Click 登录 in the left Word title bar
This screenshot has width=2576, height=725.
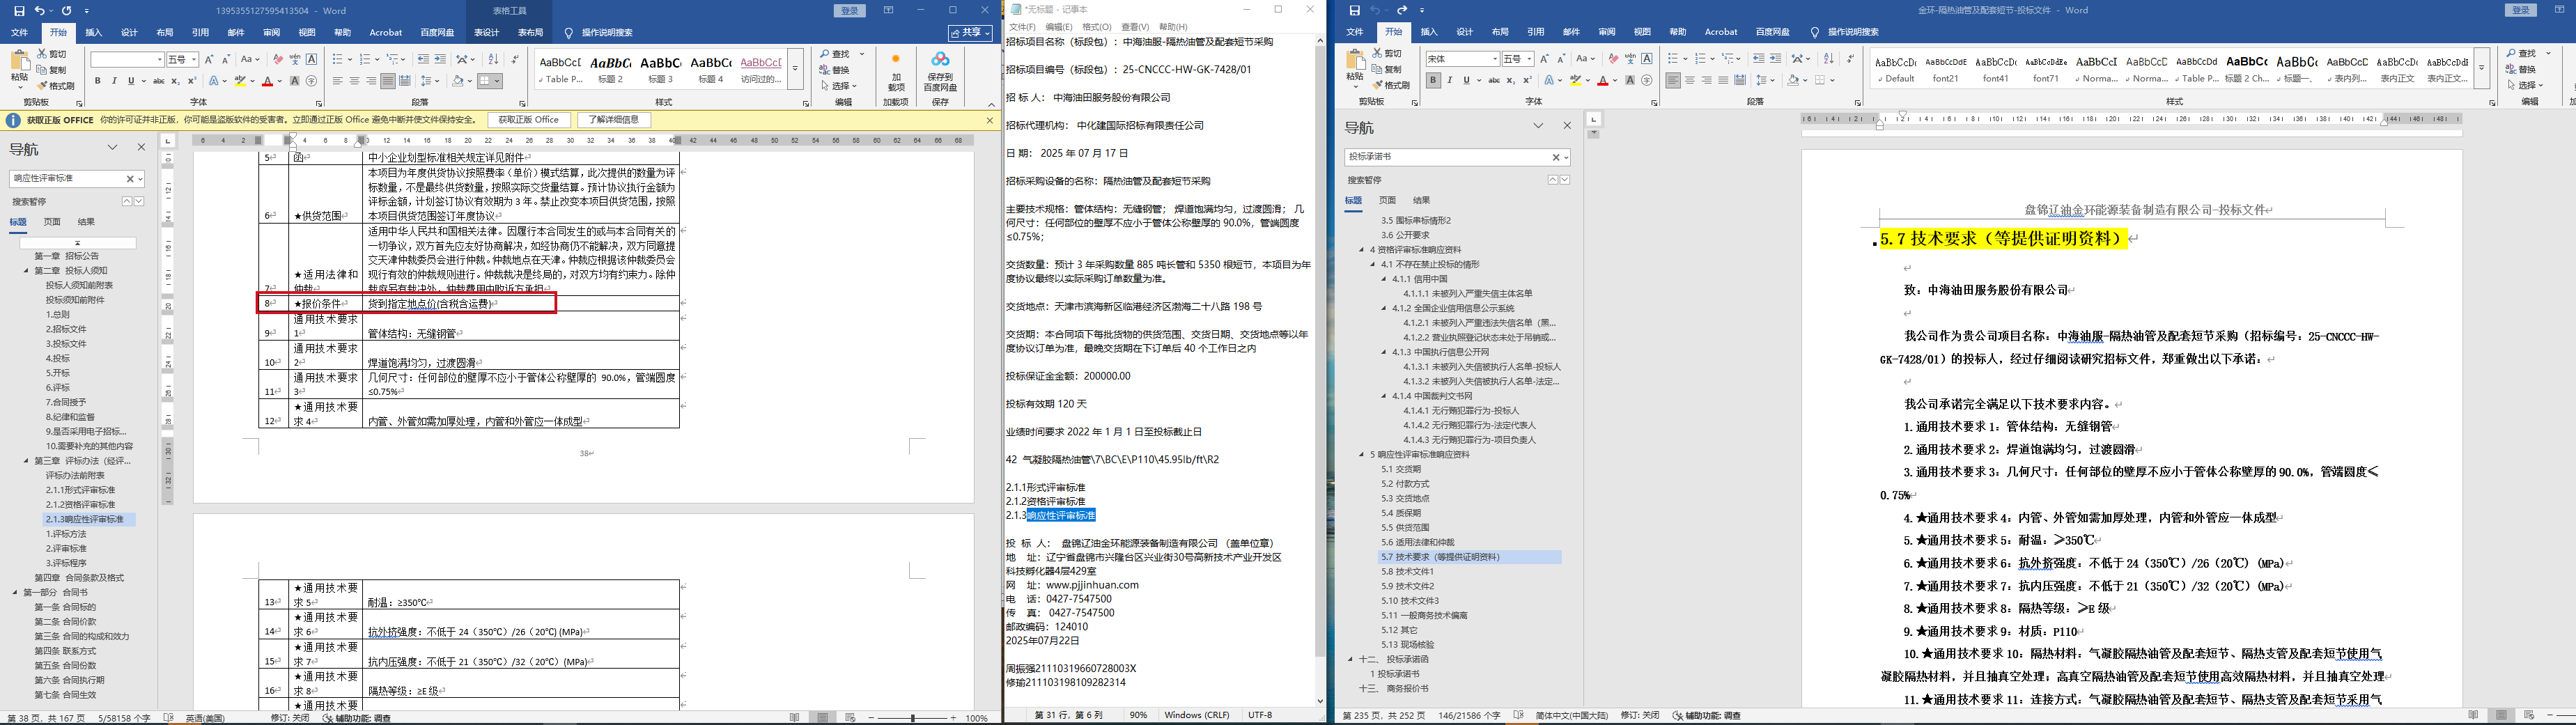tap(850, 11)
